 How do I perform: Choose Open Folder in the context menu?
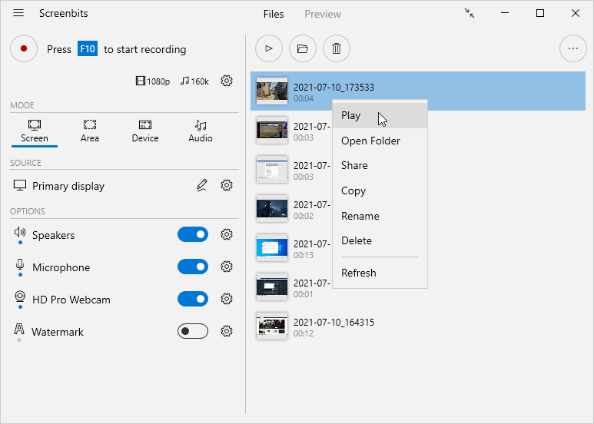[380, 141]
